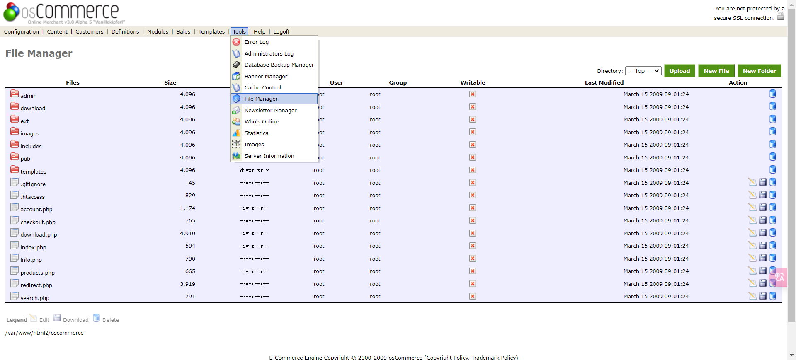Open the templates folder
This screenshot has height=360, width=796.
coord(34,172)
